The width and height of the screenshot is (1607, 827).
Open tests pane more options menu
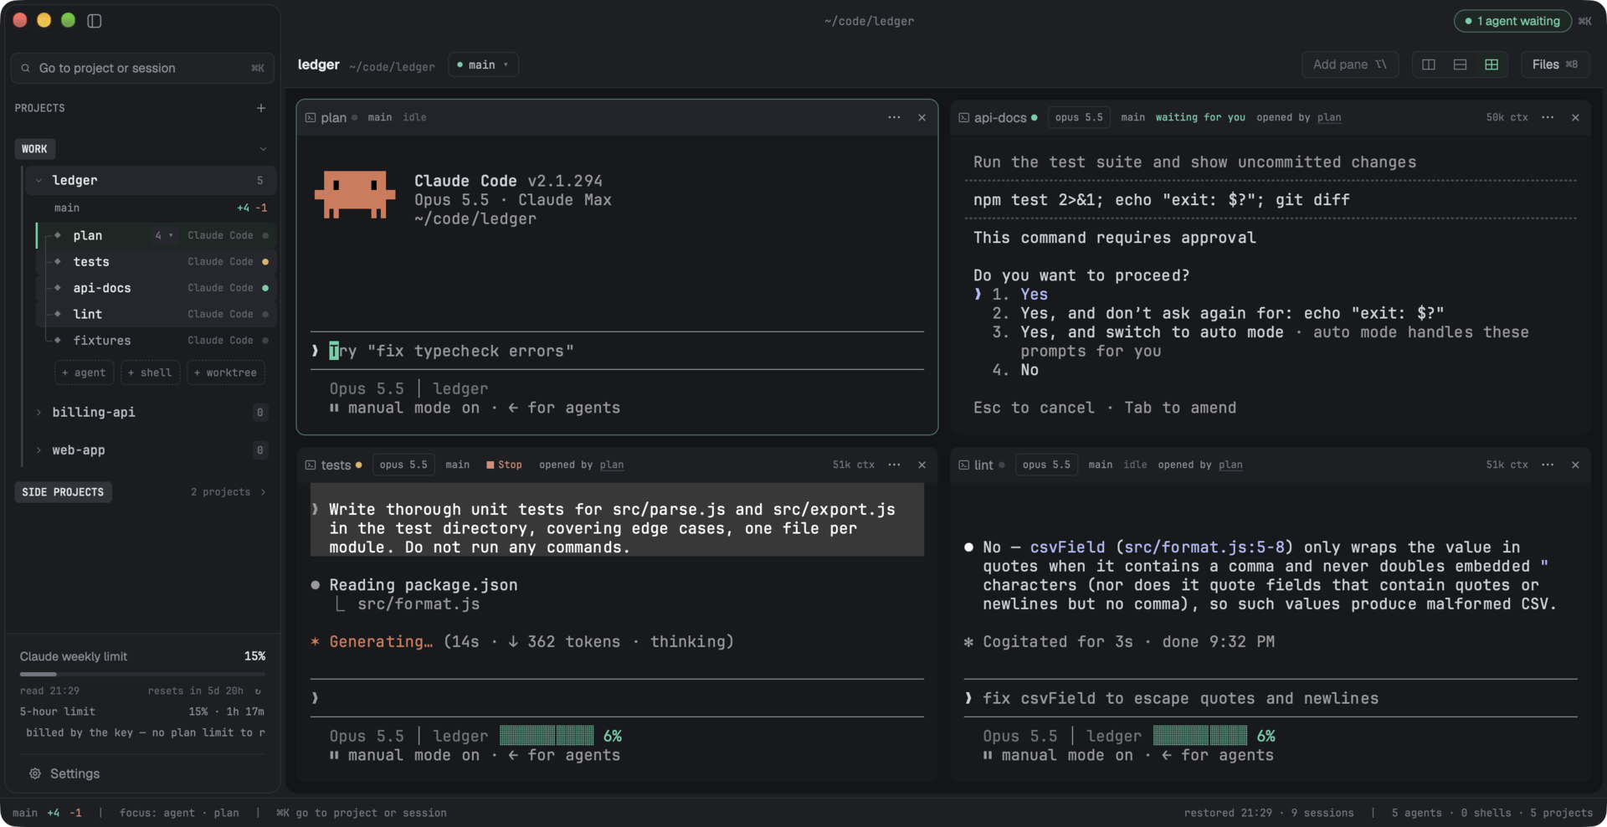pyautogui.click(x=894, y=465)
